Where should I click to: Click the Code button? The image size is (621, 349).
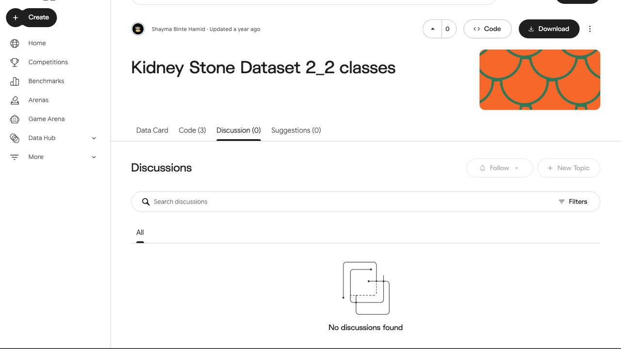pos(488,29)
